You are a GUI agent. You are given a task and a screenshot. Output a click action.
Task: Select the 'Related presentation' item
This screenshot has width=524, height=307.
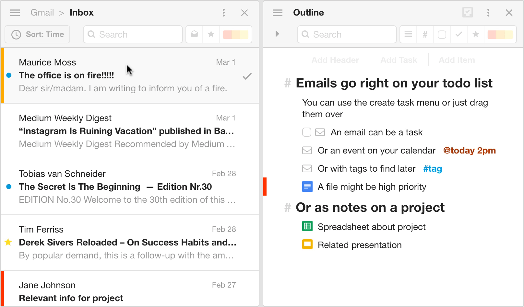point(360,245)
